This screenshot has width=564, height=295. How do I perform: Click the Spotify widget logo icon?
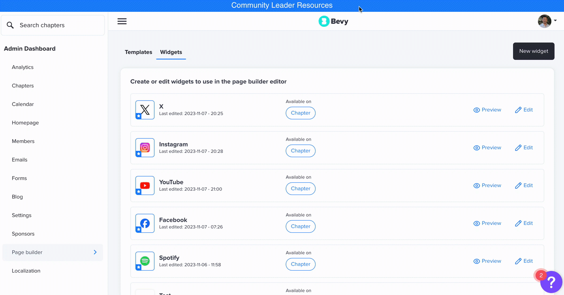[x=145, y=261]
